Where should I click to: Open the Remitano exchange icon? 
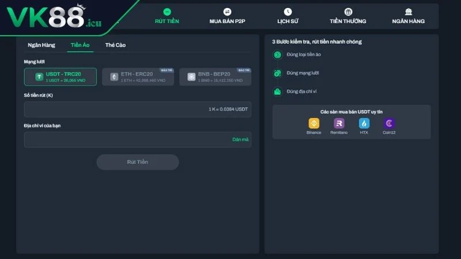coord(339,123)
